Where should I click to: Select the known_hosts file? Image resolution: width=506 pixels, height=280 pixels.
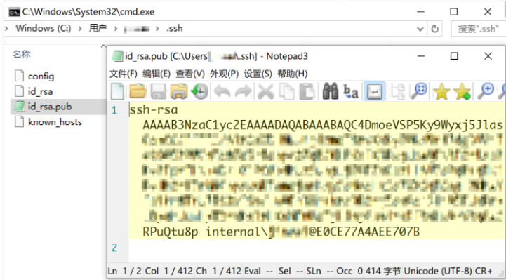48,122
